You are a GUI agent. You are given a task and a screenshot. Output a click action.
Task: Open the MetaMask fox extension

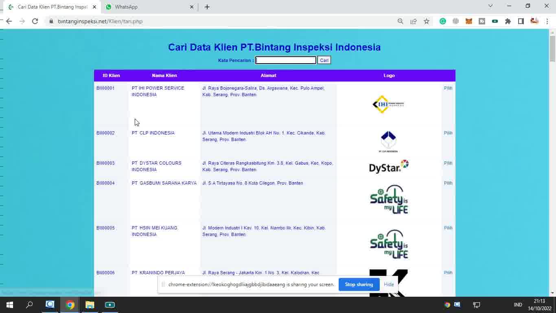pyautogui.click(x=469, y=21)
